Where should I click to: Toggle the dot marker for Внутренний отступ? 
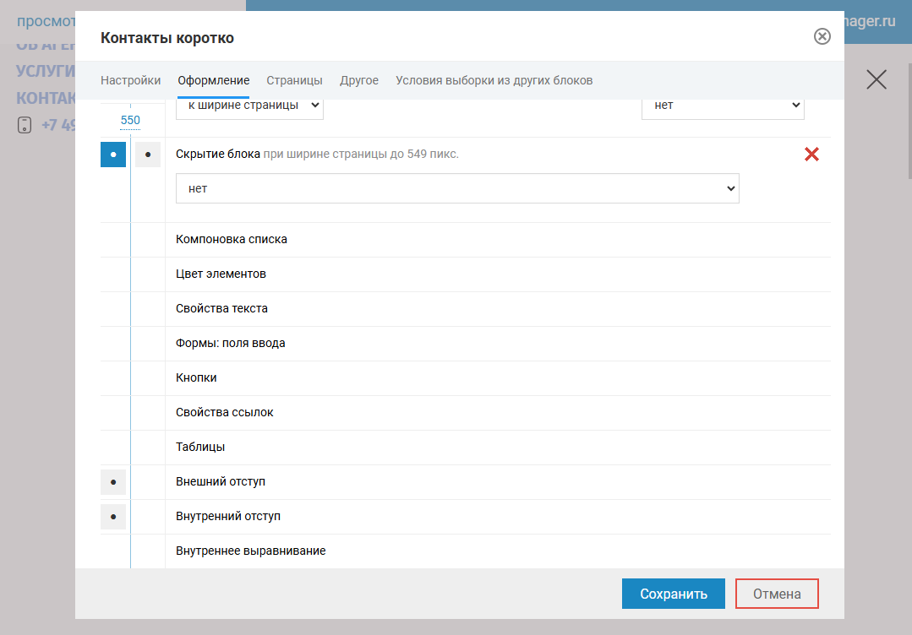tap(113, 517)
